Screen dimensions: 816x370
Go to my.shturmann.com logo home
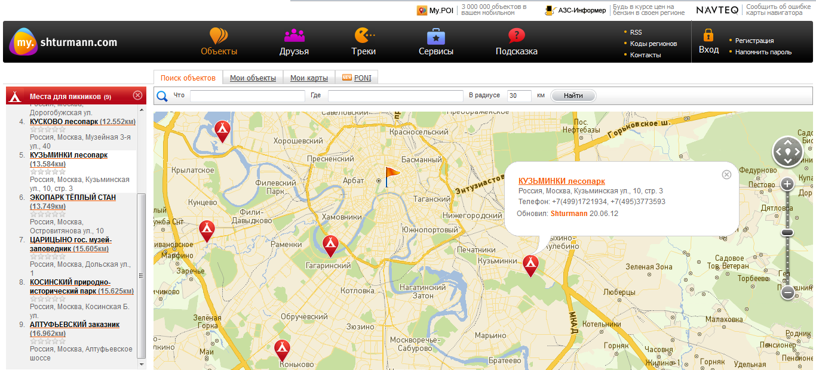tap(63, 42)
